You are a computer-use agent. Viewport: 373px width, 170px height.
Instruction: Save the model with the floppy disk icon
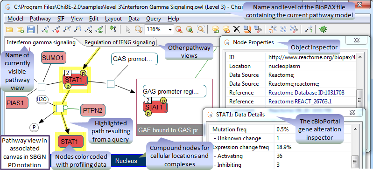(31, 29)
